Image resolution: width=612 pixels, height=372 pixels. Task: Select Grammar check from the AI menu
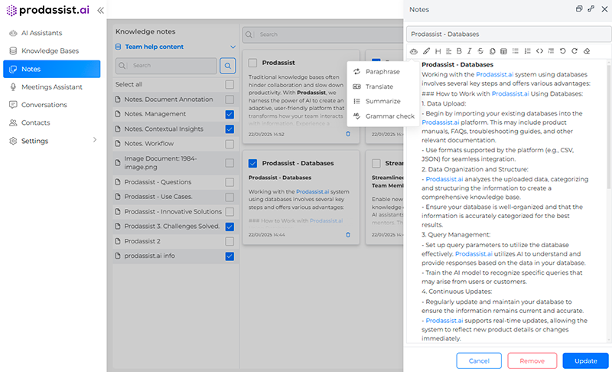click(389, 116)
